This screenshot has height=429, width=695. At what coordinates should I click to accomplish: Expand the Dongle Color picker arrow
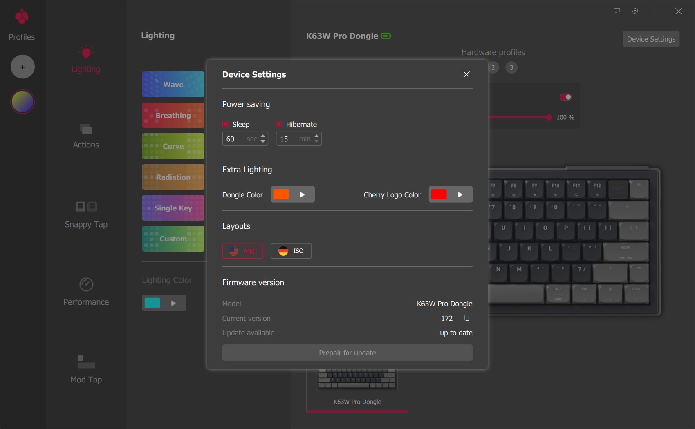click(x=302, y=194)
